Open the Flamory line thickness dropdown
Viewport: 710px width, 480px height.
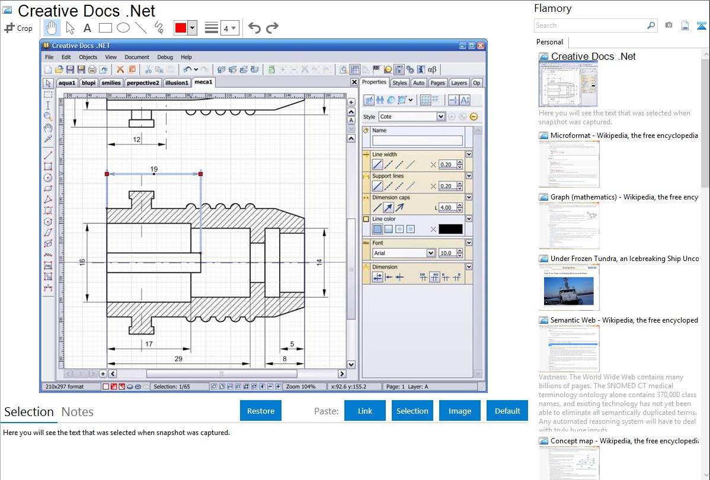pyautogui.click(x=230, y=28)
